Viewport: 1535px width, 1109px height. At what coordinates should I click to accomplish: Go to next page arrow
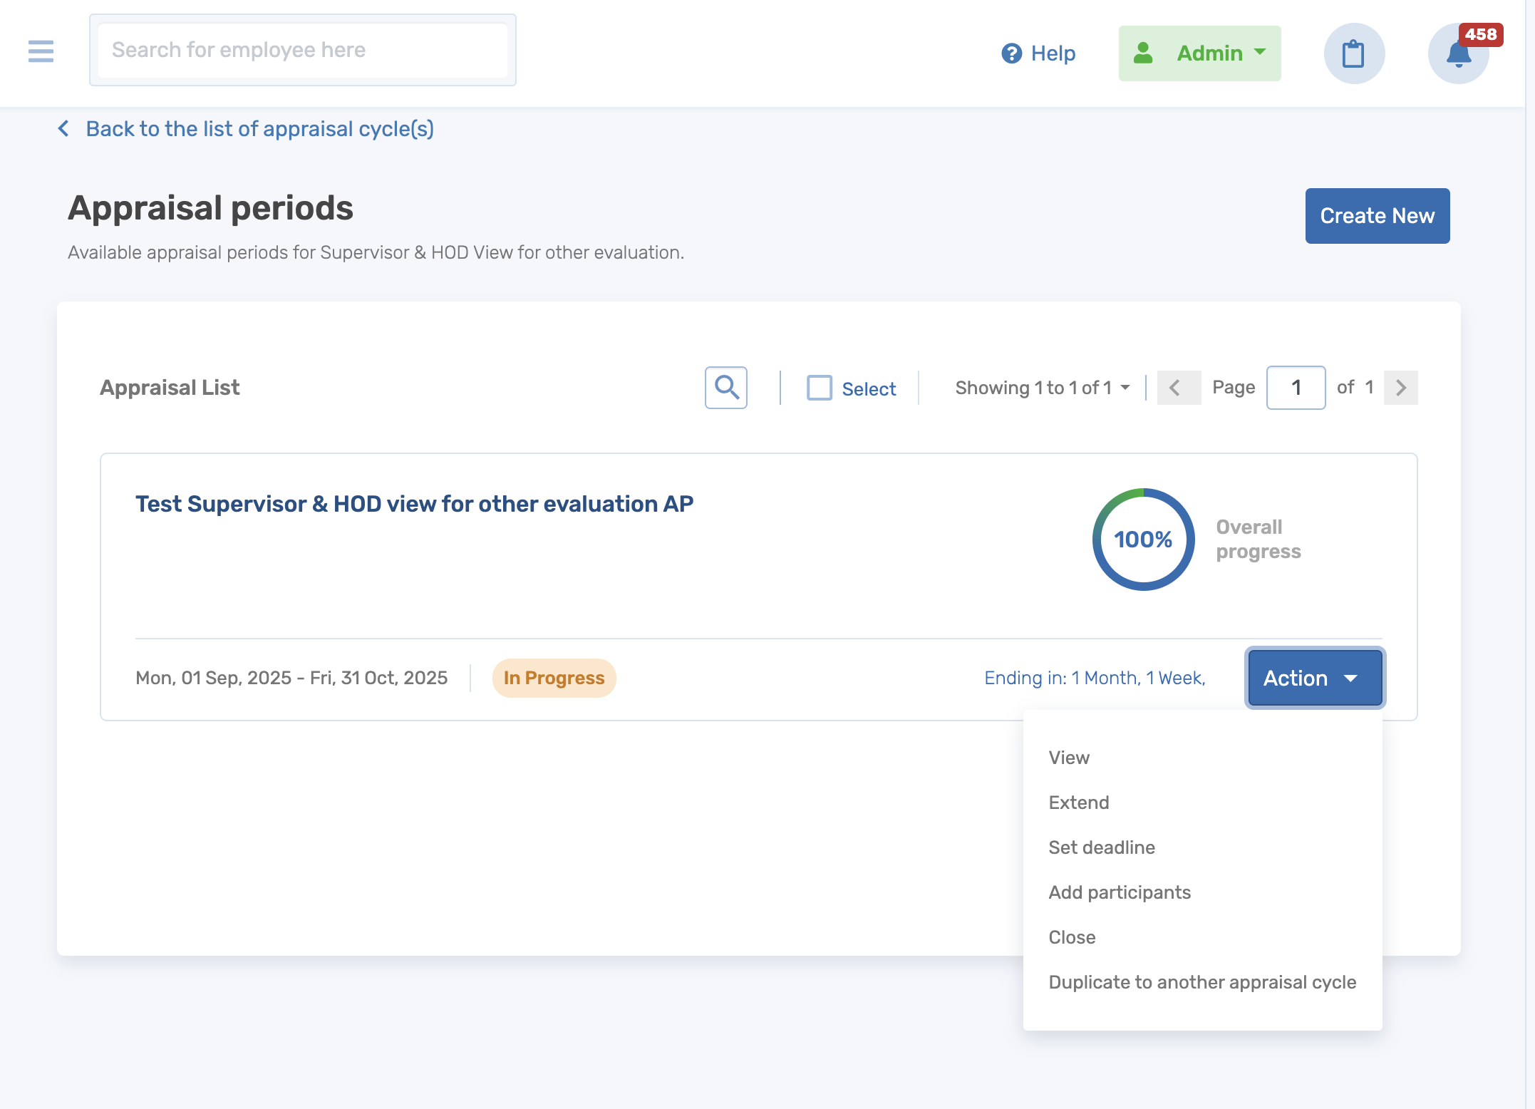click(1400, 388)
